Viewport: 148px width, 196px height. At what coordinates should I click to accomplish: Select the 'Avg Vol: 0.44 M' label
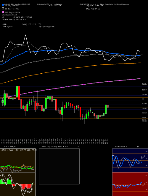point(94,5)
